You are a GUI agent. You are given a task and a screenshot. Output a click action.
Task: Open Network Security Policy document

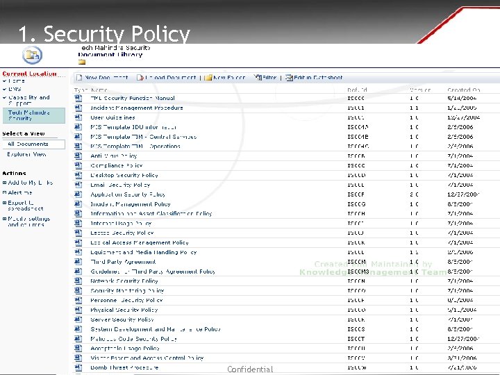pos(124,281)
